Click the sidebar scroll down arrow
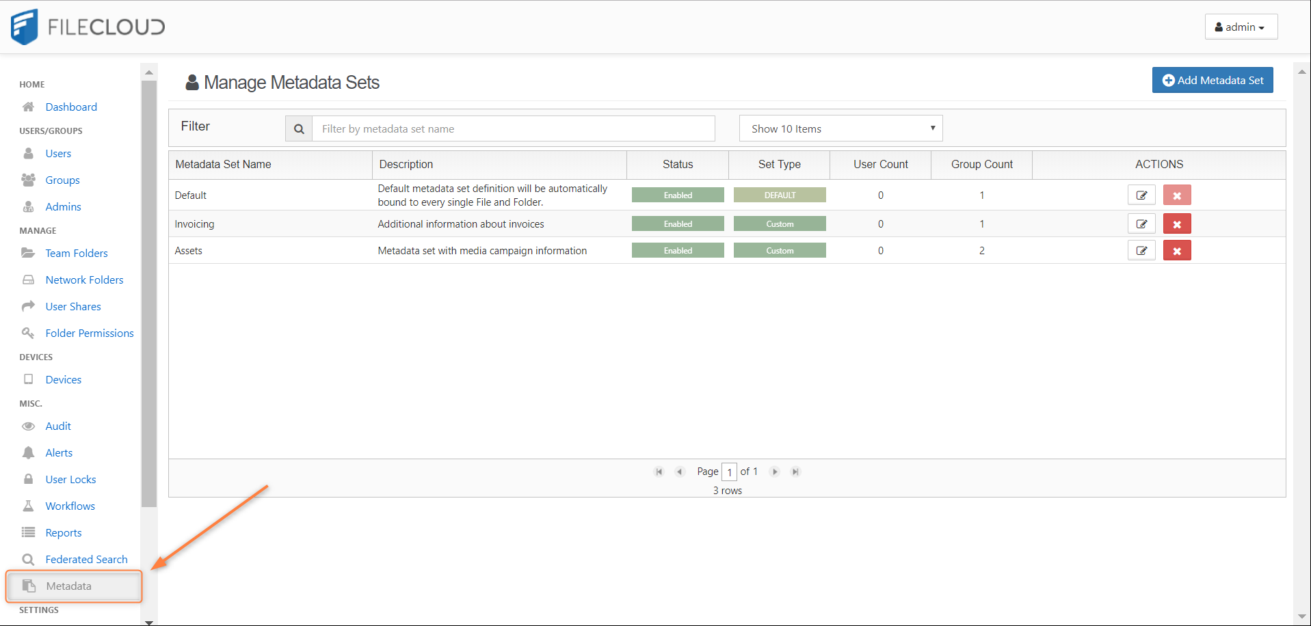Viewport: 1311px width, 626px height. coord(148,621)
